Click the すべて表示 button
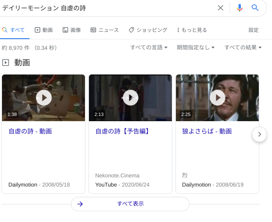Viewport: 272px width, 222px height. 130,204
